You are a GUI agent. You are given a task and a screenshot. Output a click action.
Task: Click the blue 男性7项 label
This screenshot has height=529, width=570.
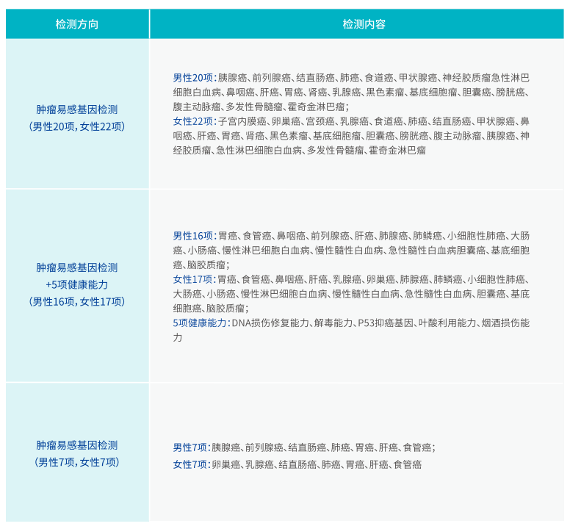(190, 447)
